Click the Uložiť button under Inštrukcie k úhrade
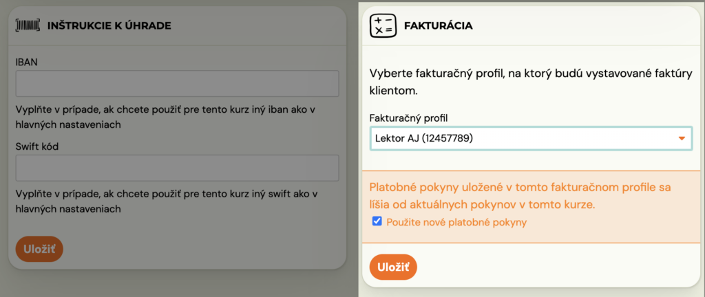The height and width of the screenshot is (297, 705). point(39,249)
